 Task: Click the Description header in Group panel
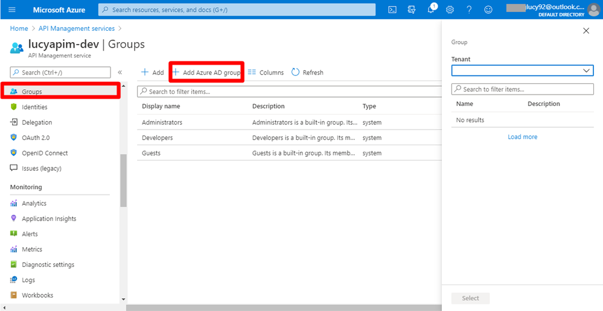tap(544, 104)
